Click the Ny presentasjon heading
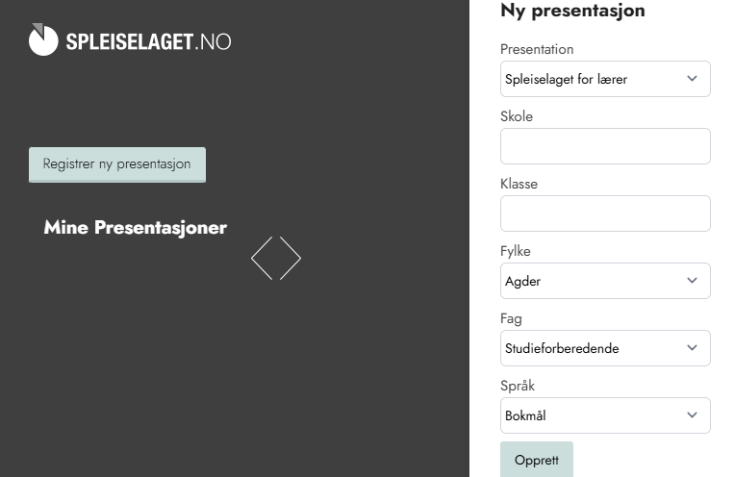Viewport: 734px width, 477px height. (x=572, y=12)
